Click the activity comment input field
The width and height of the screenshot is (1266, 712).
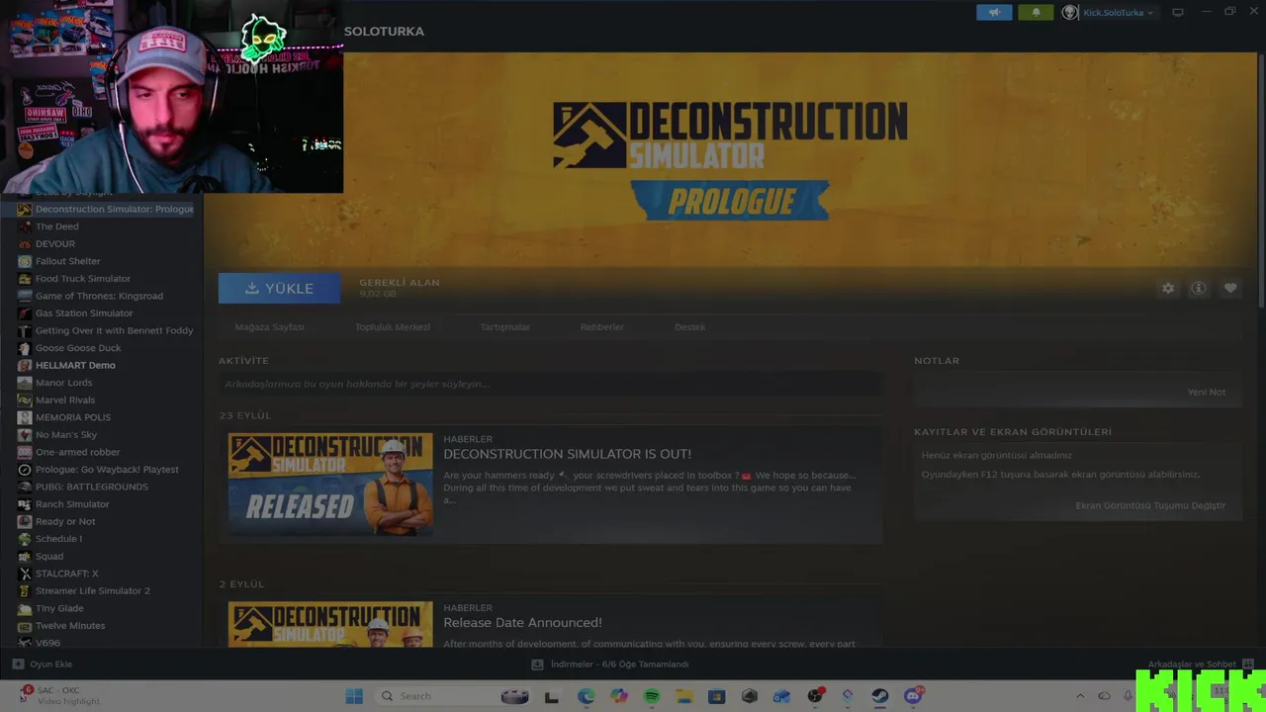click(x=550, y=384)
